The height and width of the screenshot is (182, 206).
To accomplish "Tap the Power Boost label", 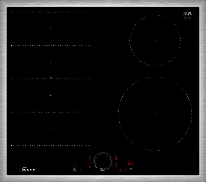I will 103,170.
